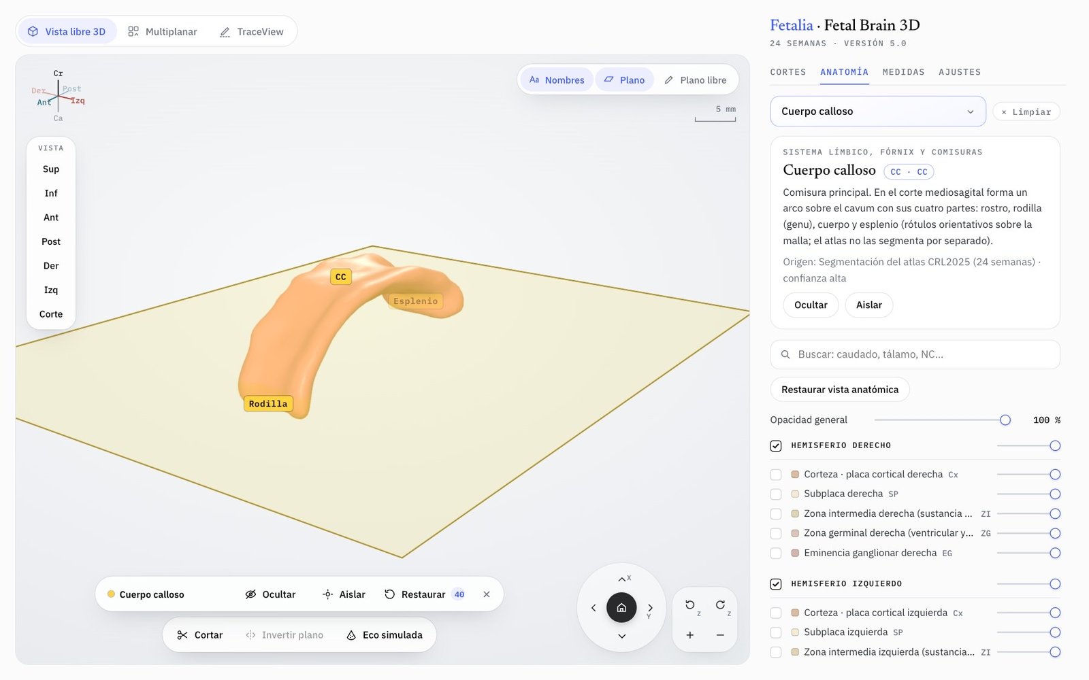Viewport: 1089px width, 680px height.
Task: Switch to the TraceView tab
Action: coord(252,32)
